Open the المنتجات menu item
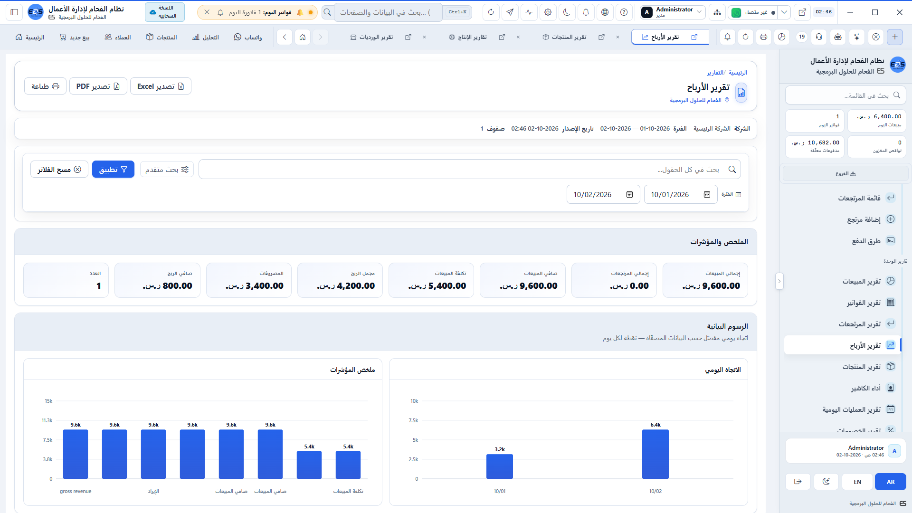The image size is (912, 513). coord(161,37)
